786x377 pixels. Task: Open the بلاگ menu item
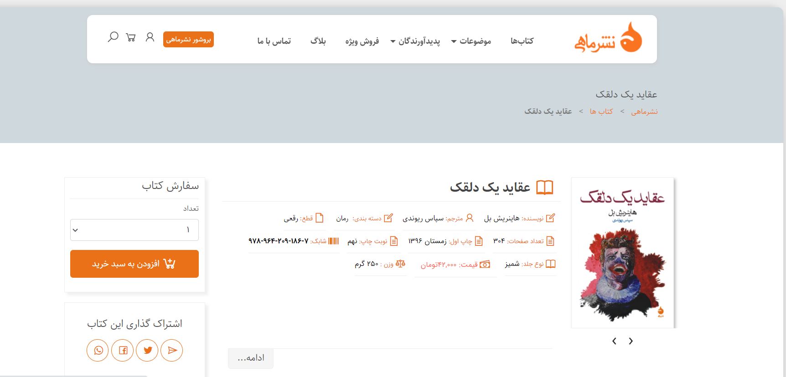click(318, 41)
